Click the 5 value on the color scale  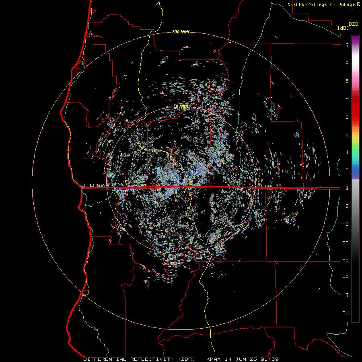point(347,81)
